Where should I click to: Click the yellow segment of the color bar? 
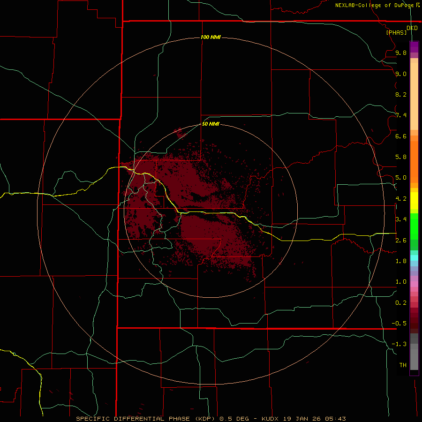click(414, 201)
